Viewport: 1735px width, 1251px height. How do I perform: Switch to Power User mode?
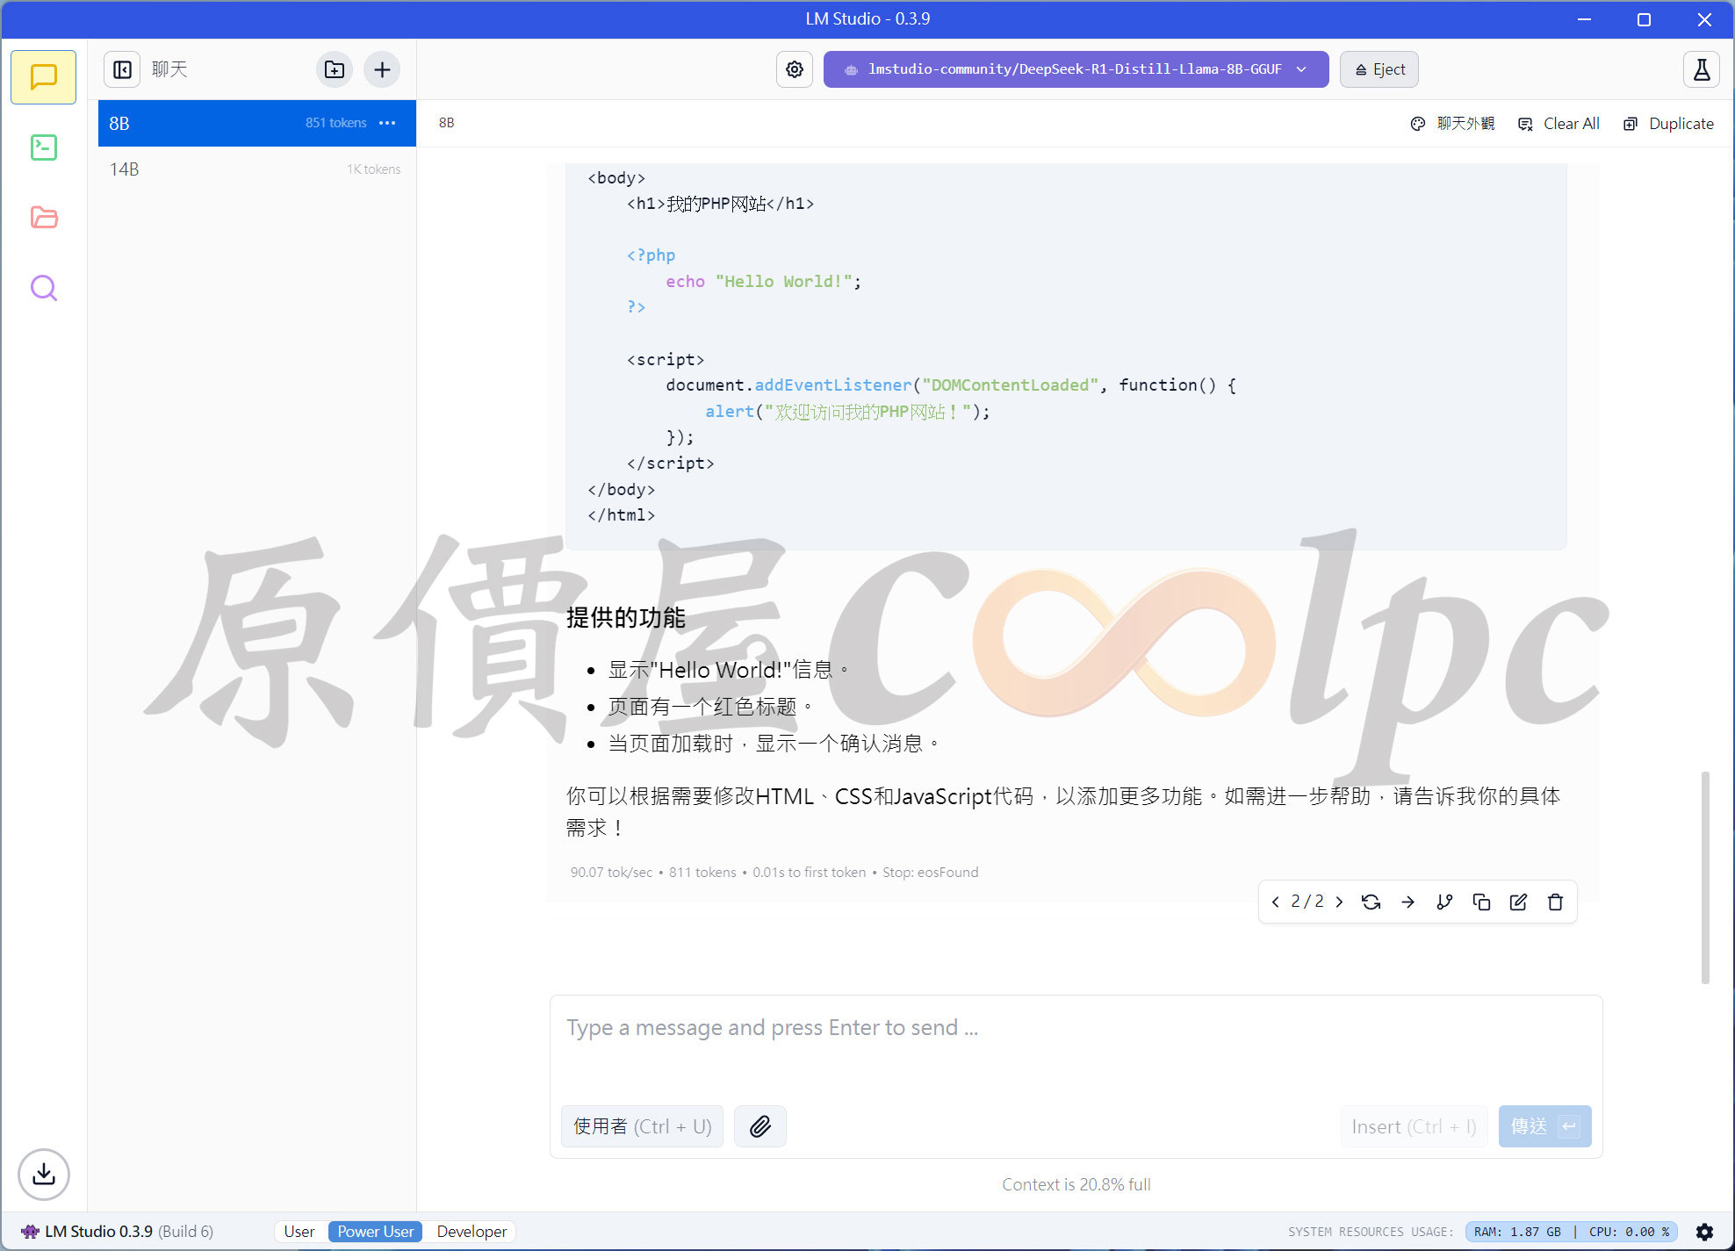[375, 1232]
